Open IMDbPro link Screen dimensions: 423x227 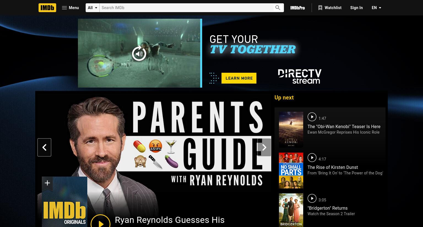tap(298, 8)
